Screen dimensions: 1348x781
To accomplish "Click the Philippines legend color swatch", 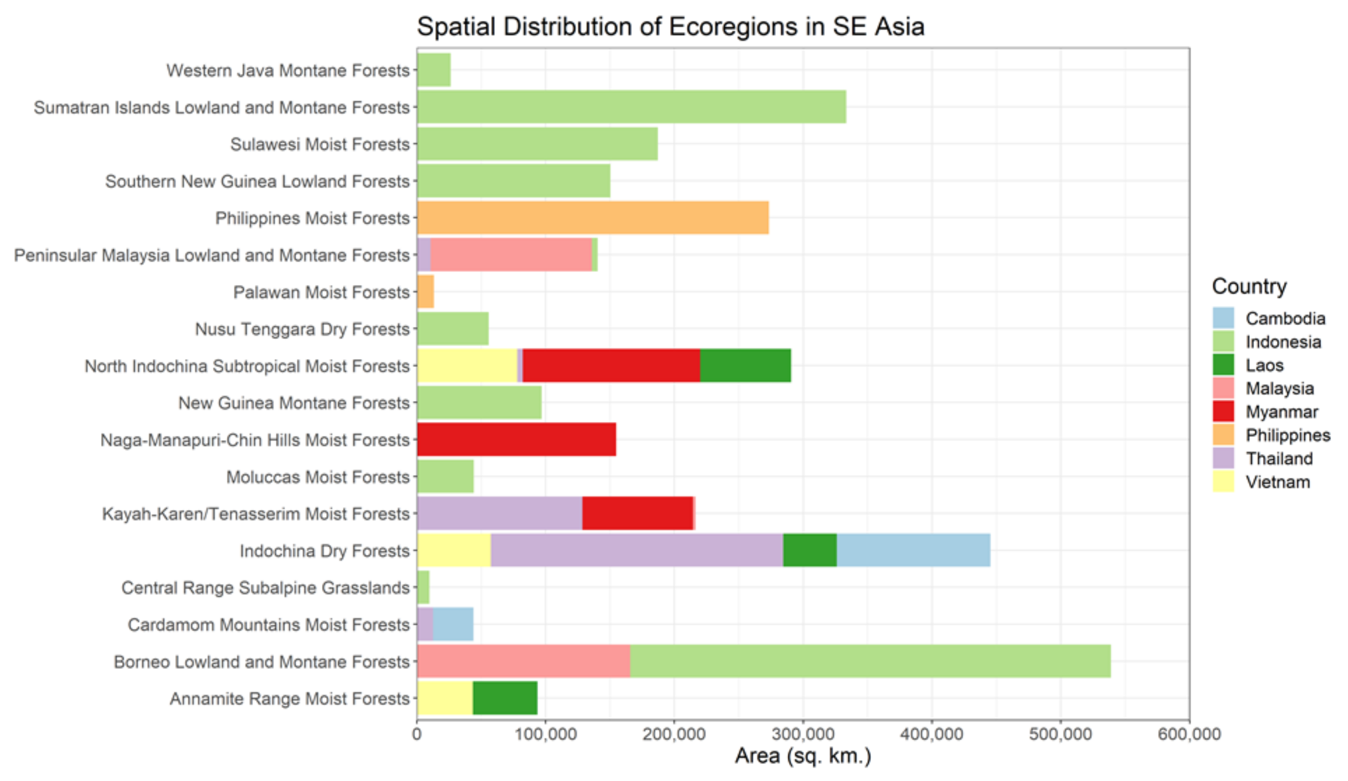I will (x=1223, y=434).
